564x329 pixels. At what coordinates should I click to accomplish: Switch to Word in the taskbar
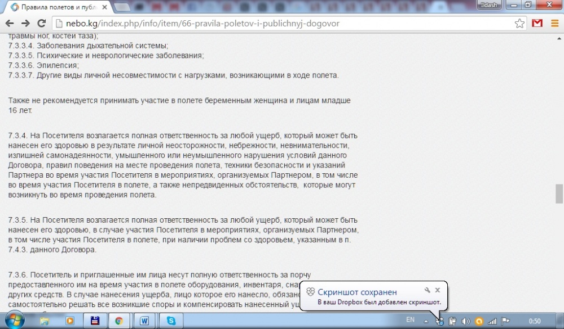pyautogui.click(x=144, y=321)
